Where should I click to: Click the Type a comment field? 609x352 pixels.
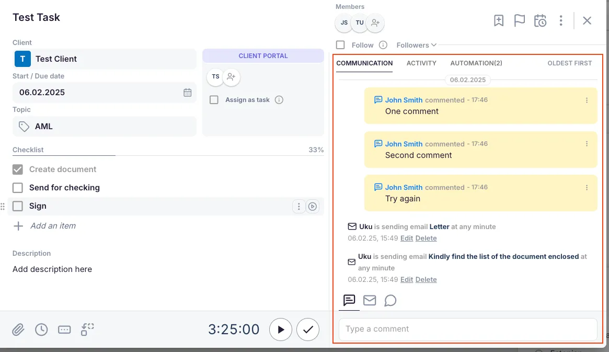pyautogui.click(x=468, y=329)
